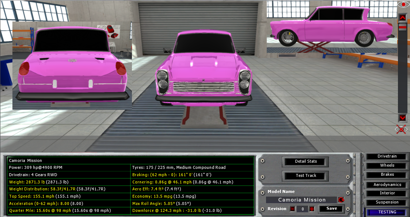Open Detail Stats
410x217 pixels.
click(306, 162)
